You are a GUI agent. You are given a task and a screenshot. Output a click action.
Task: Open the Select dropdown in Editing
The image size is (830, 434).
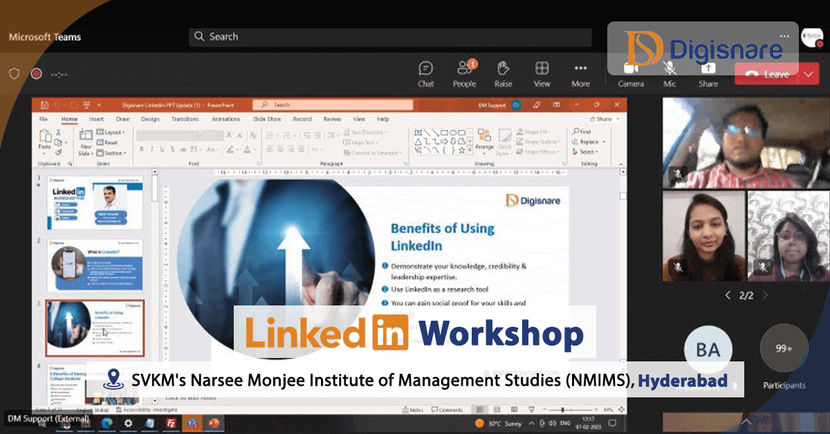coord(584,152)
